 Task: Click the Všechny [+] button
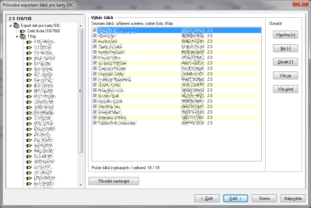point(285,35)
